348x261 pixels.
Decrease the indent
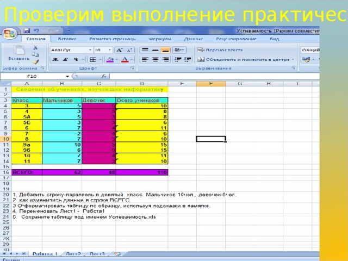(178, 59)
